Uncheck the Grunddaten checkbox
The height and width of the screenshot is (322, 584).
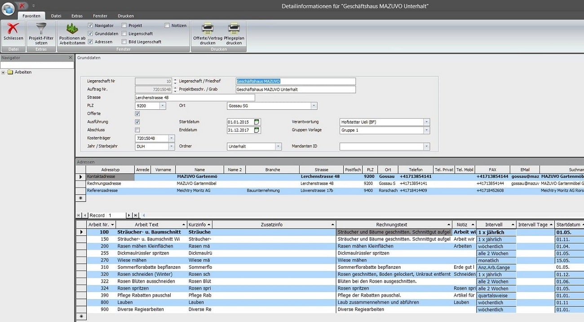click(x=91, y=34)
